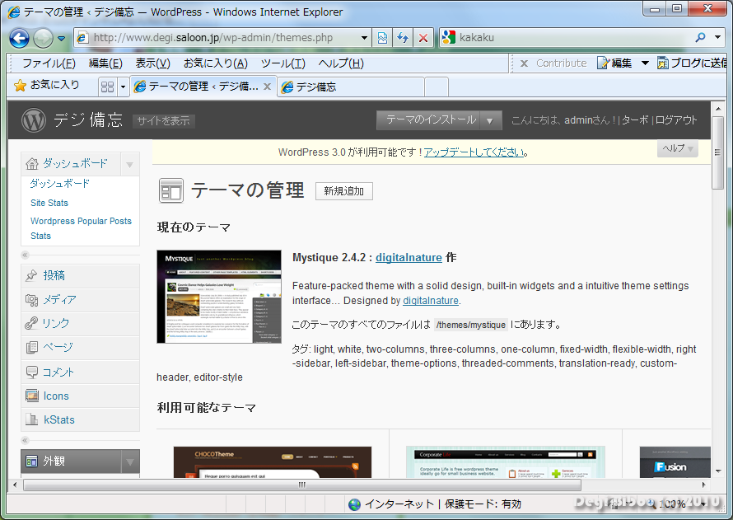Open the ツール(T) menu
The height and width of the screenshot is (520, 733).
click(282, 63)
